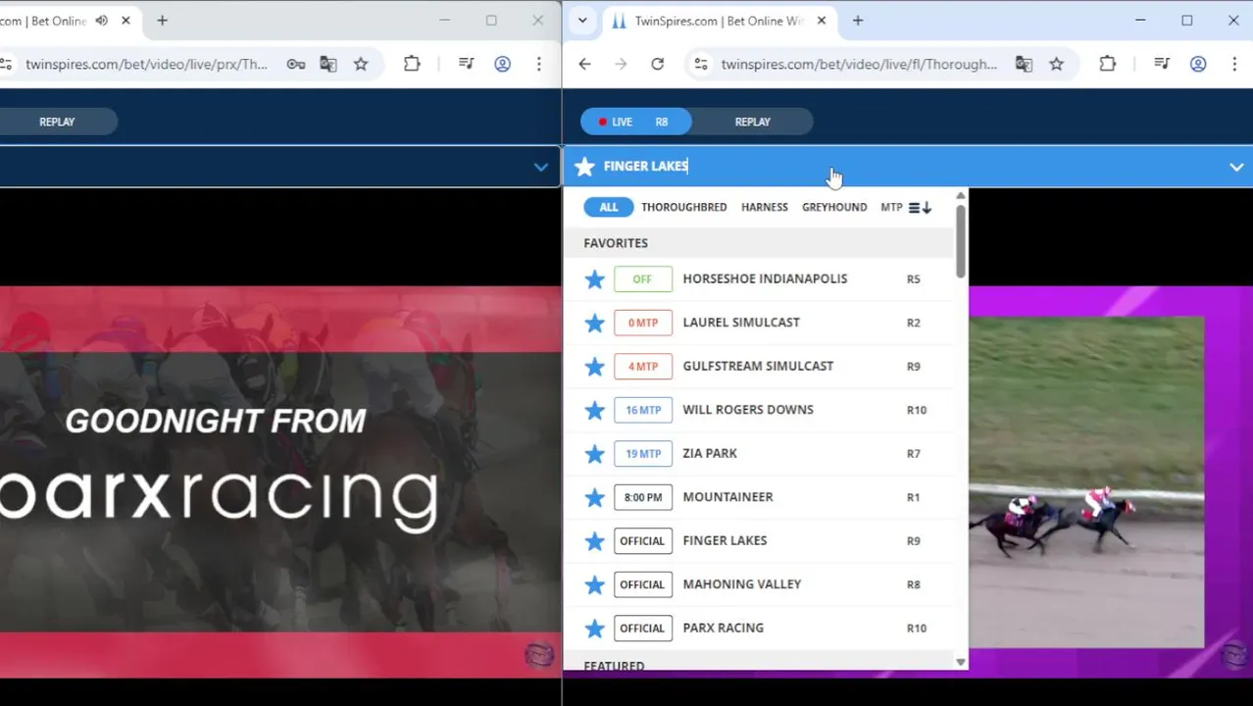Go back in right browser window
Viewport: 1253px width, 706px height.
click(584, 64)
